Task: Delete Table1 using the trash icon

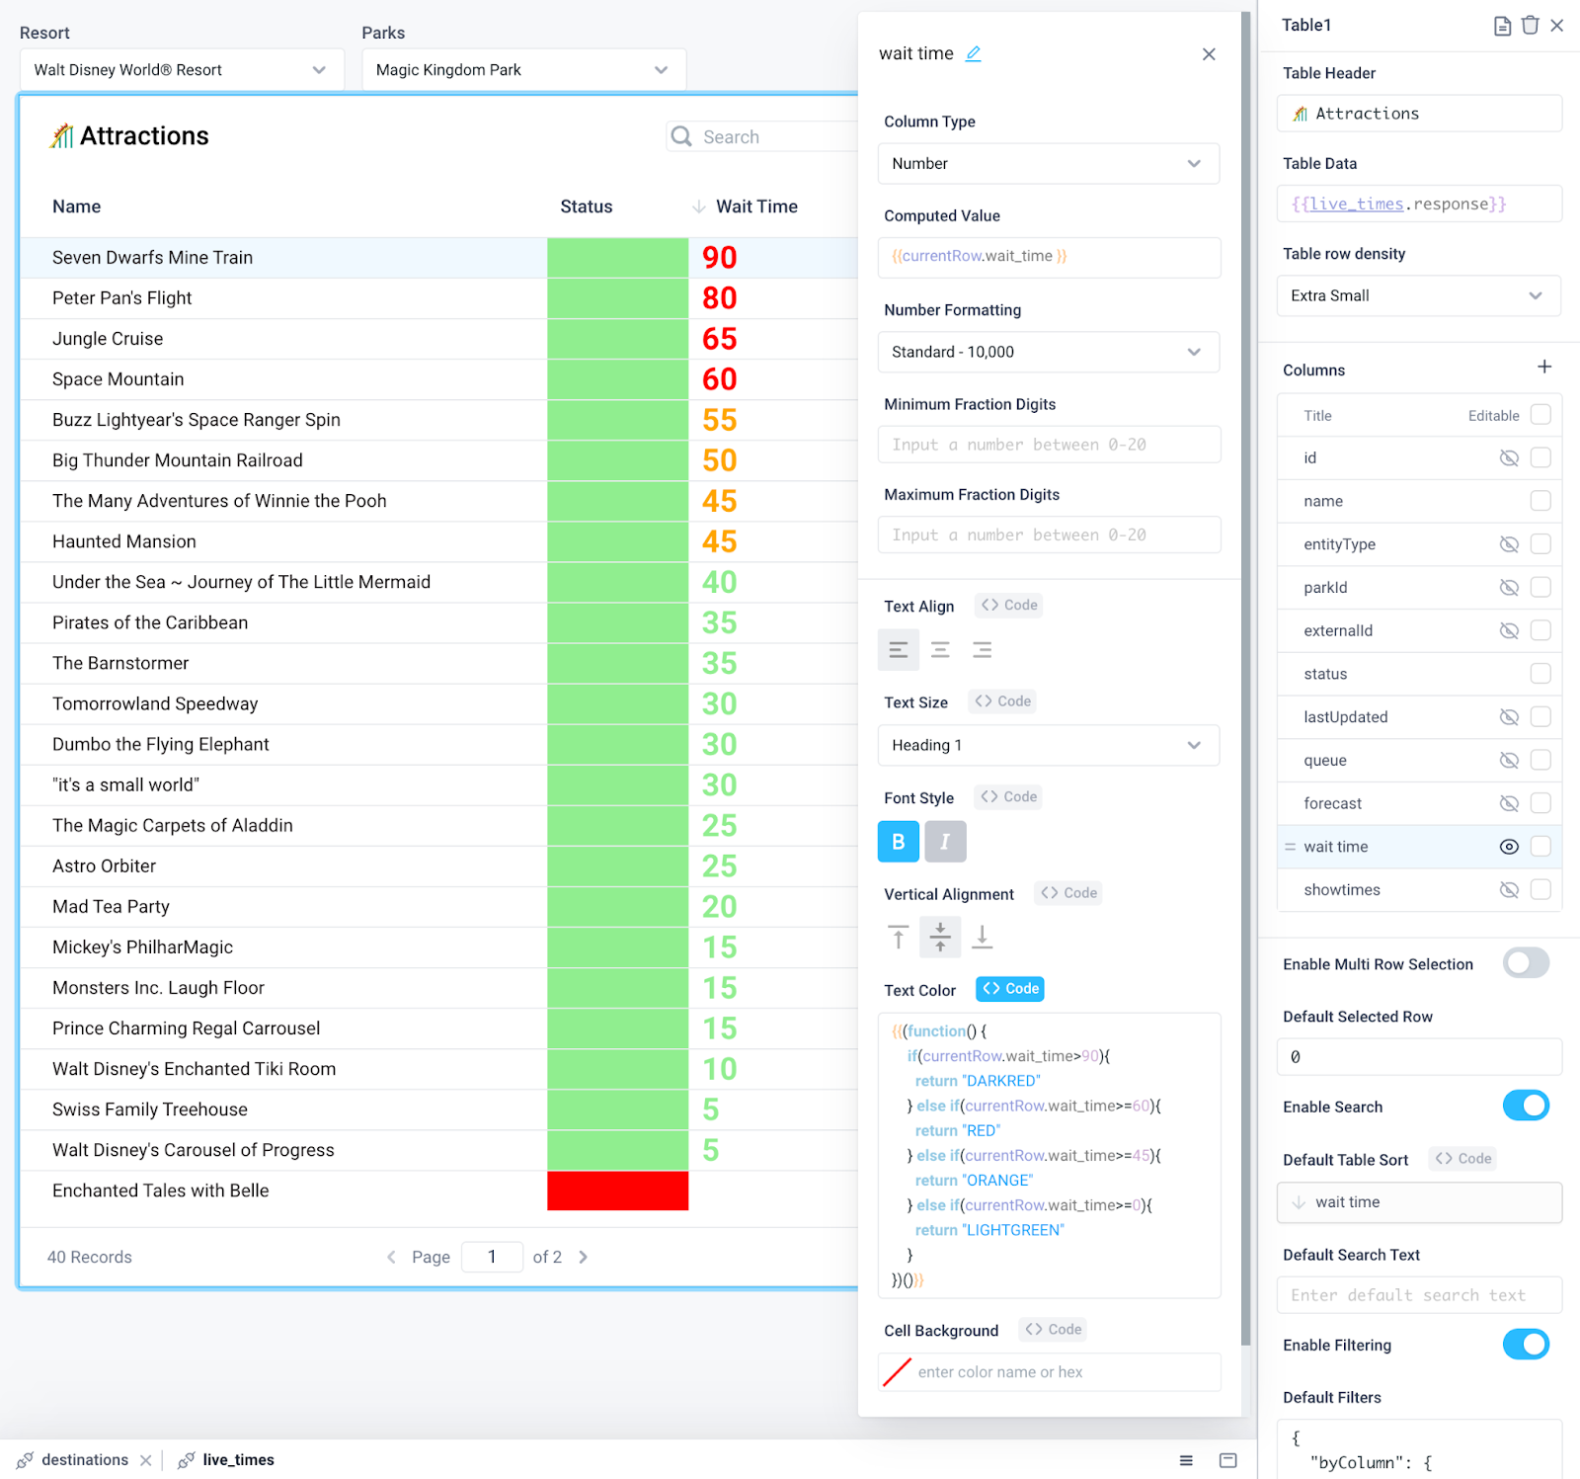Action: (x=1530, y=26)
